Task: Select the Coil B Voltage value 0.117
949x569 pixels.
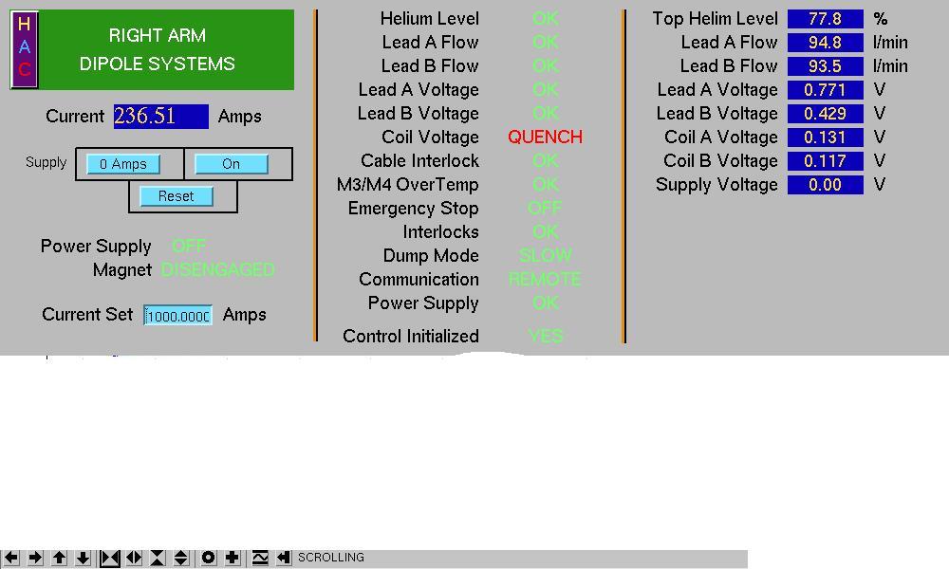Action: pyautogui.click(x=826, y=161)
